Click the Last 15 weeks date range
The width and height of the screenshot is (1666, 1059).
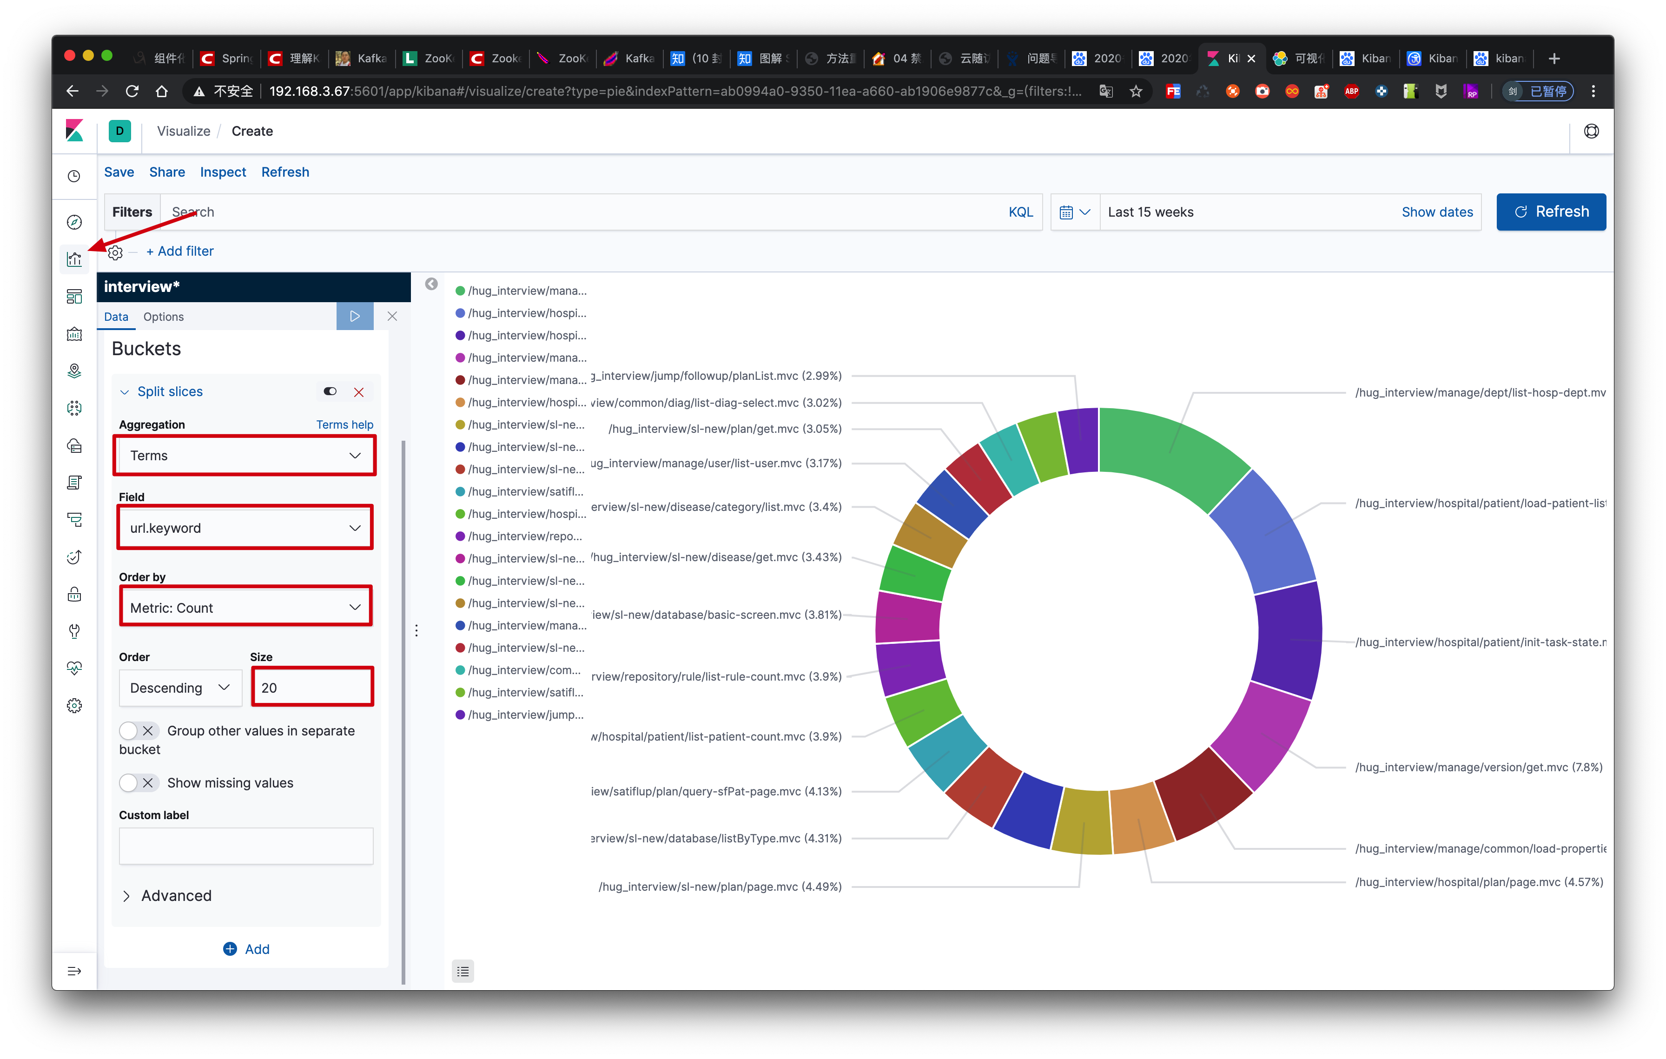[1150, 212]
